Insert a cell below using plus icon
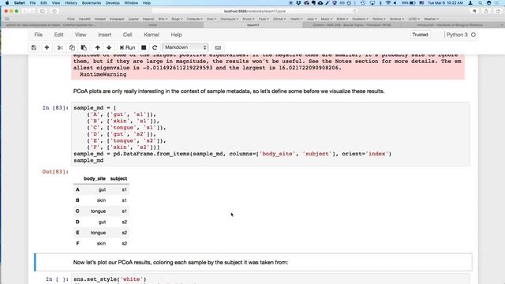 click(x=47, y=47)
